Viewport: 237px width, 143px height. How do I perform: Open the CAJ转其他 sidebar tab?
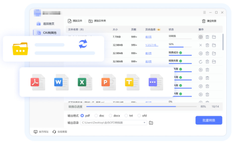pyautogui.click(x=47, y=33)
